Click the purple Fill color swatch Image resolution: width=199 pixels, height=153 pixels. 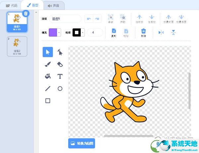[53, 33]
